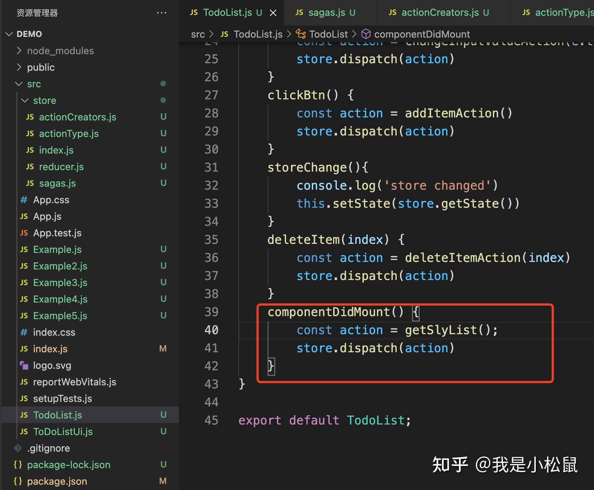The width and height of the screenshot is (594, 490).
Task: Click the JS icon on the actionCreators.js tab
Action: pyautogui.click(x=392, y=13)
